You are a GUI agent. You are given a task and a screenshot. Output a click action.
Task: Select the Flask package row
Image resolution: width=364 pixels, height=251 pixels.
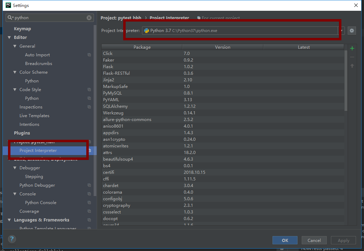(x=223, y=67)
